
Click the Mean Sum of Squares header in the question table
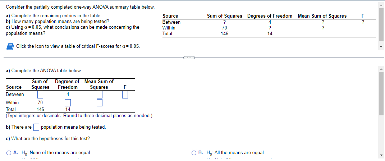tap(322, 16)
